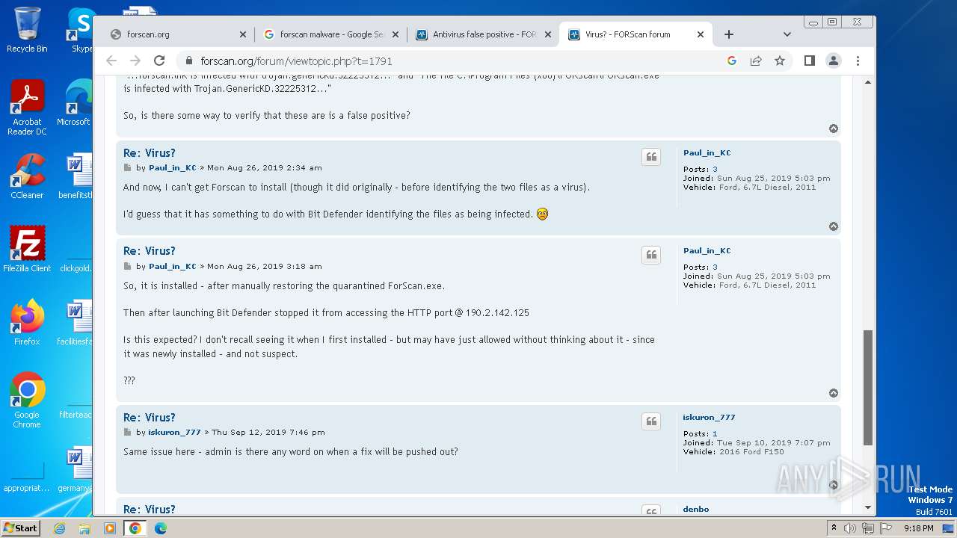
Task: View iskuron_777 post count link
Action: pos(715,434)
